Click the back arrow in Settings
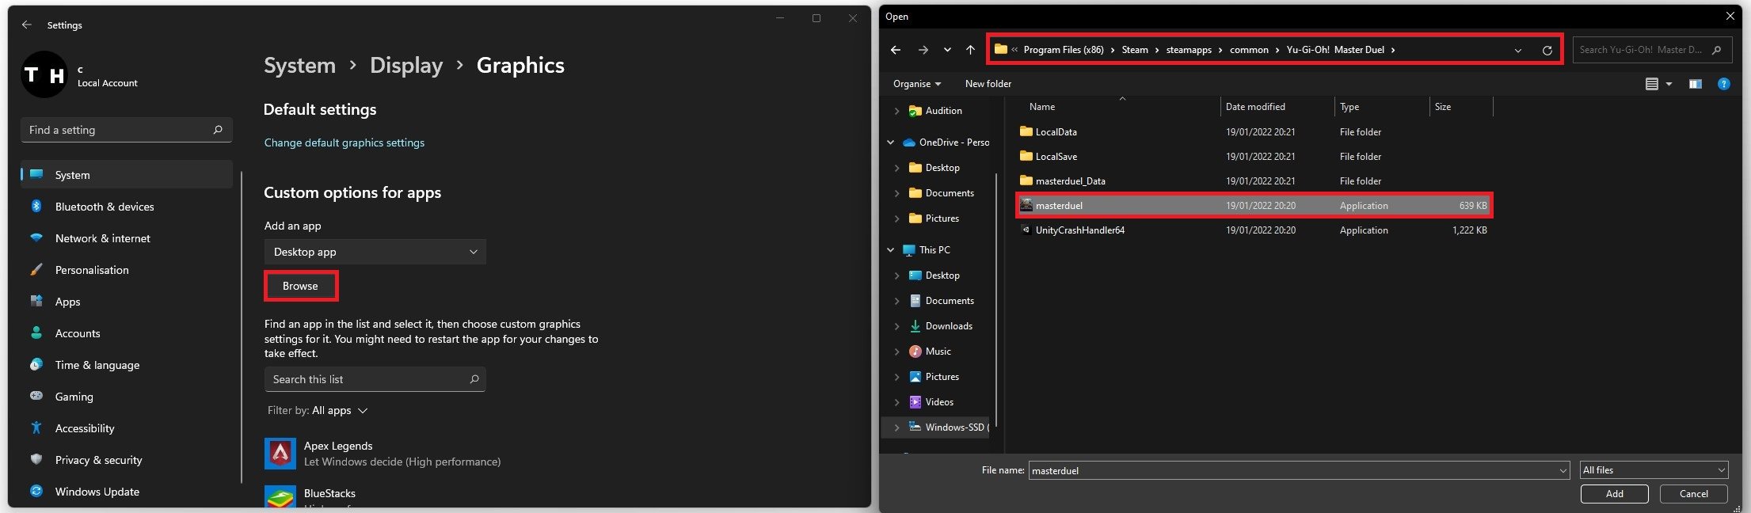The image size is (1751, 513). pos(27,25)
